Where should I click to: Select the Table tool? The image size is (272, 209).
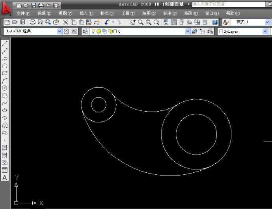coord(5,170)
